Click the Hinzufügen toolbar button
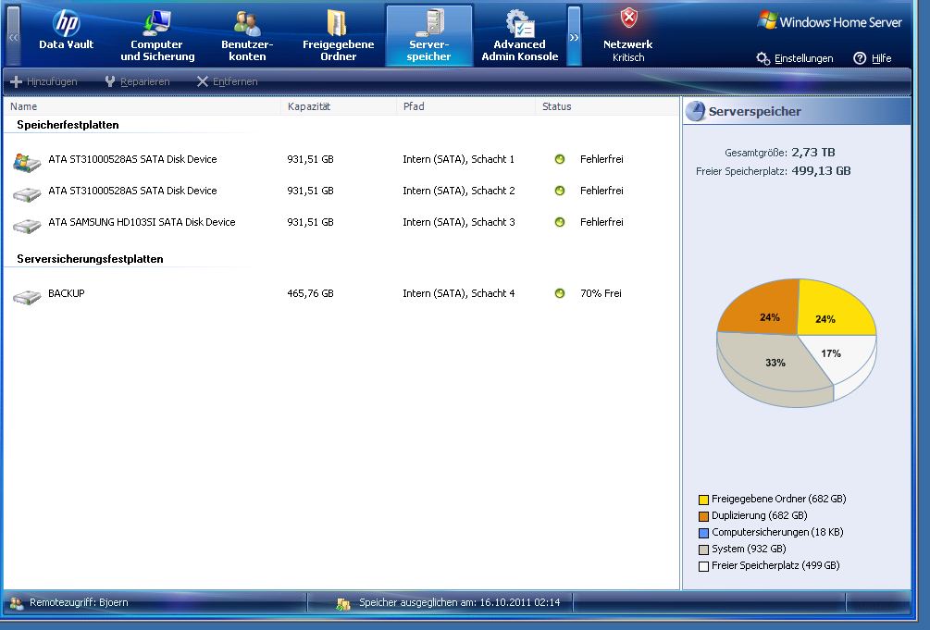This screenshot has height=630, width=930. 43,81
